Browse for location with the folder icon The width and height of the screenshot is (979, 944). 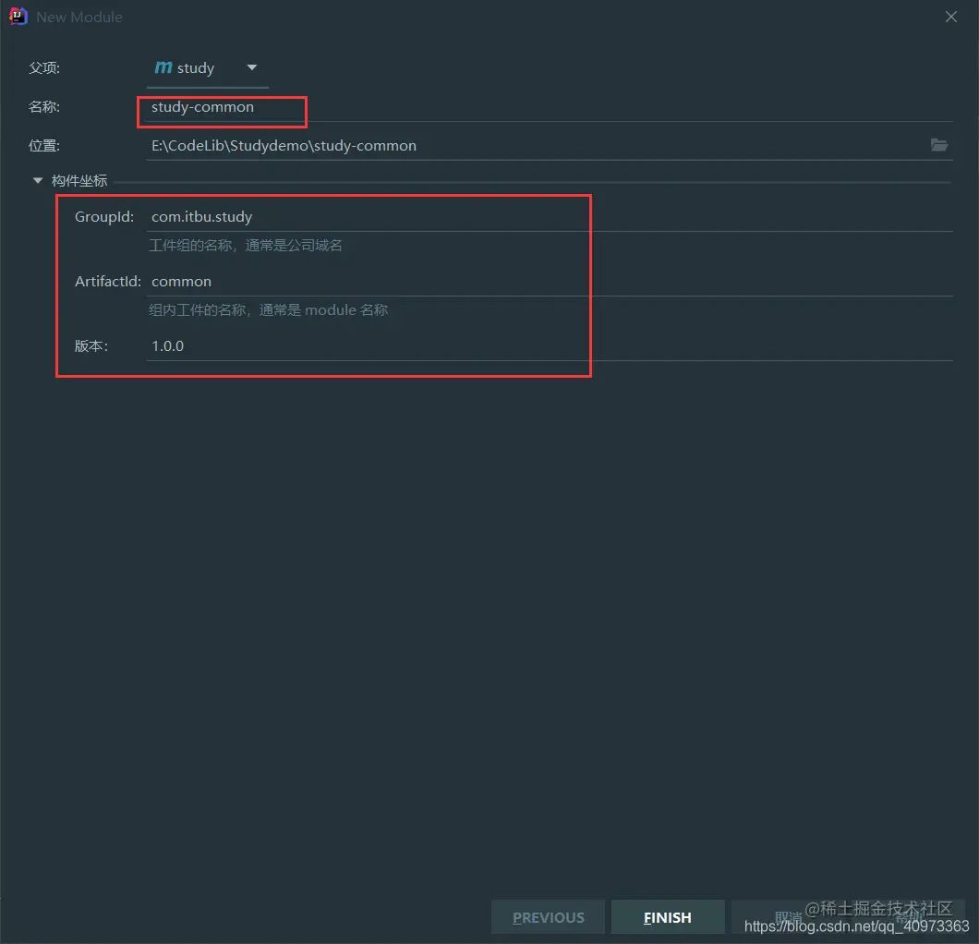click(x=939, y=145)
